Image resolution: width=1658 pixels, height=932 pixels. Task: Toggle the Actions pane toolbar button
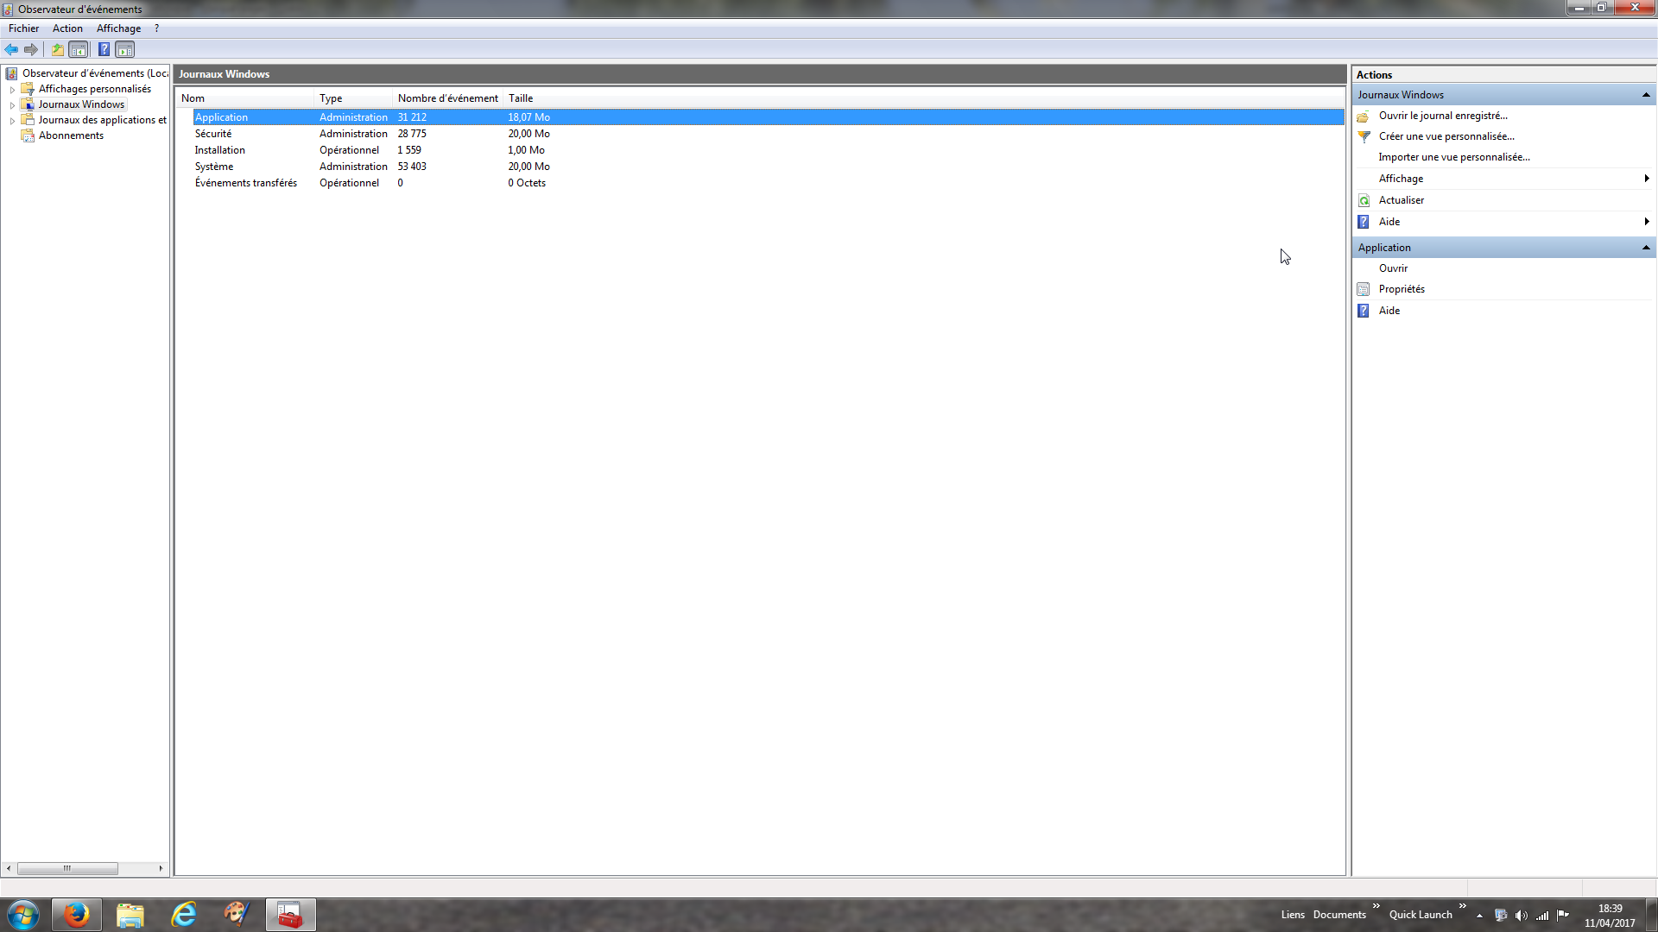pyautogui.click(x=125, y=50)
